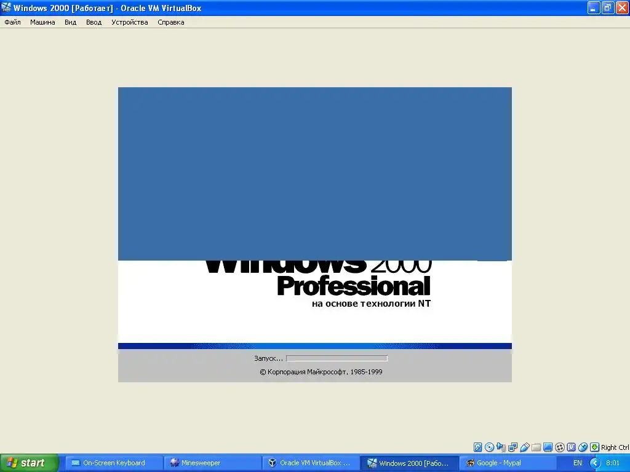
Task: Expand hidden tray icons arrow
Action: 595,463
